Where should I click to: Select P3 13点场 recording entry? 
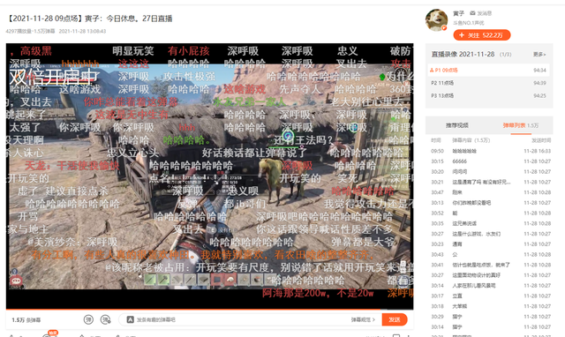pyautogui.click(x=488, y=96)
